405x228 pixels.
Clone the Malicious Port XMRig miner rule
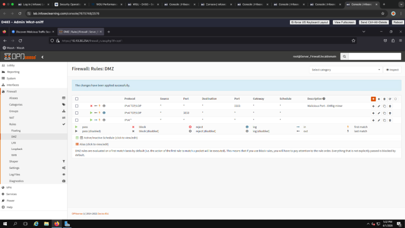tap(384, 106)
